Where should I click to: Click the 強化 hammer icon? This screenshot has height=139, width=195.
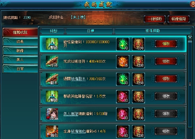52,131
